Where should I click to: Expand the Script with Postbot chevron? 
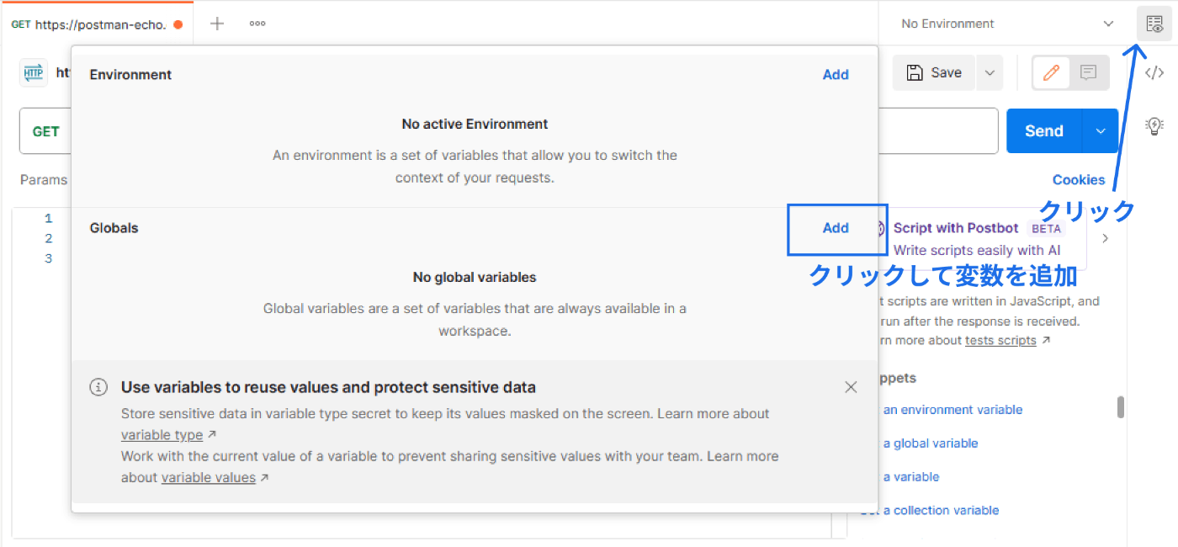[x=1105, y=238]
